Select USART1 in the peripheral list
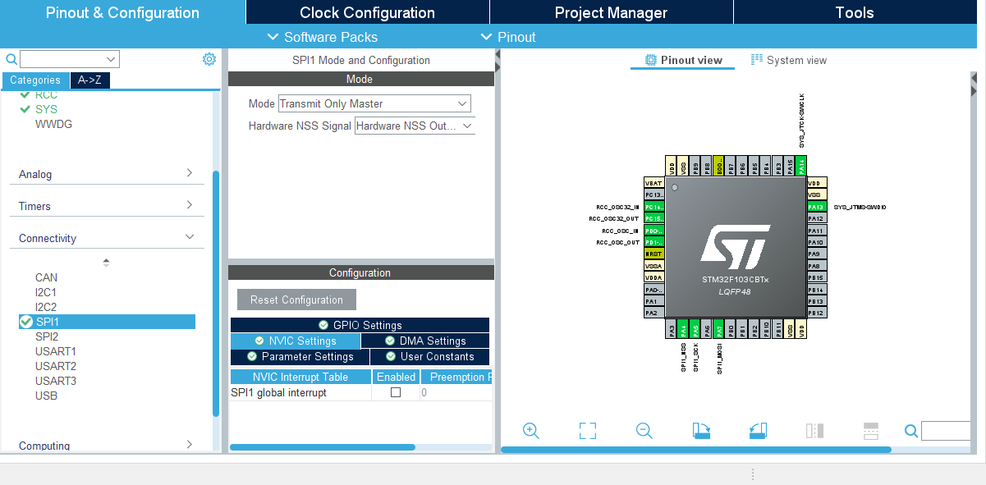This screenshot has height=485, width=986. click(x=56, y=351)
